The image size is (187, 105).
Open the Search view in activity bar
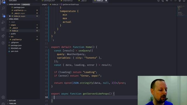point(3,8)
